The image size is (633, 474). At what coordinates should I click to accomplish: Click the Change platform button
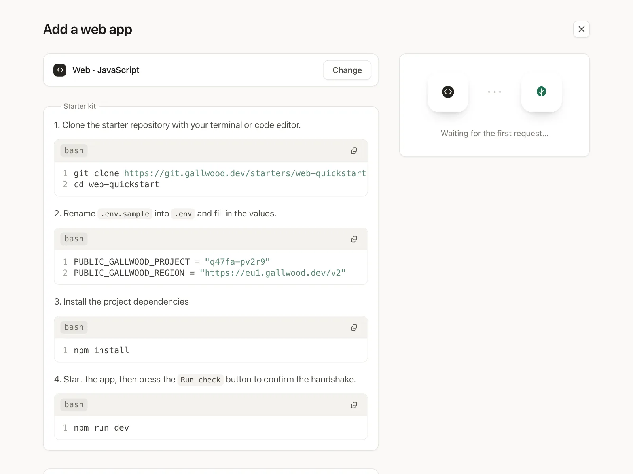347,70
